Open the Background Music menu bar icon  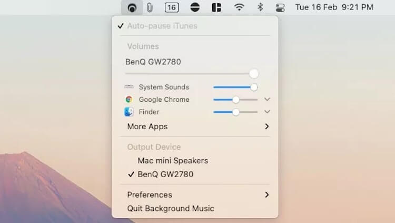132,7
